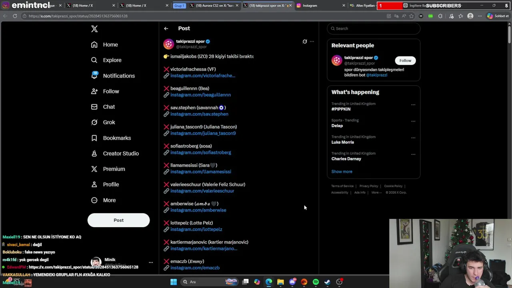This screenshot has width=512, height=288.
Task: Open the post's more options menu
Action: coord(312,41)
